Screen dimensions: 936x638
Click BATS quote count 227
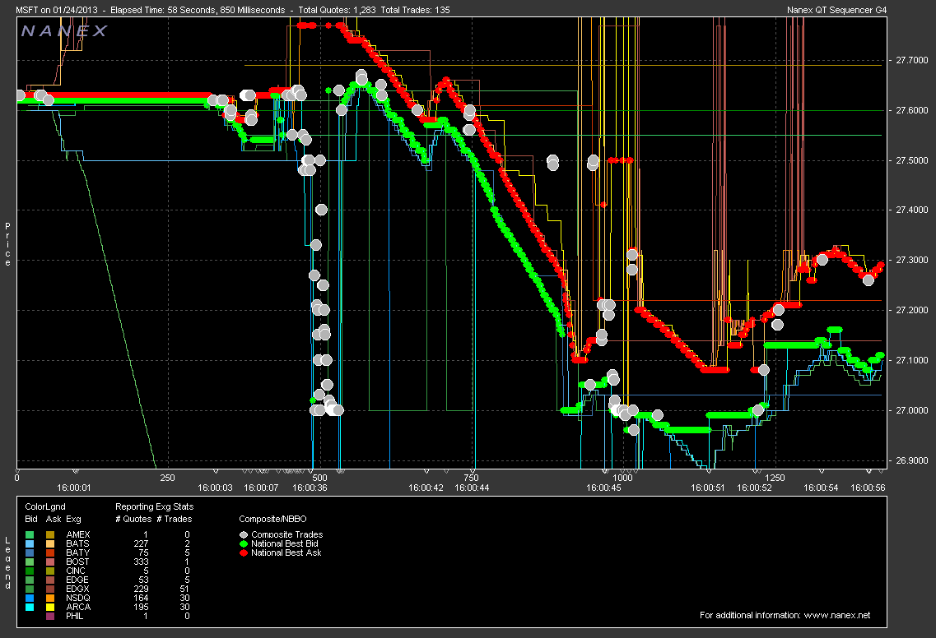coord(142,543)
